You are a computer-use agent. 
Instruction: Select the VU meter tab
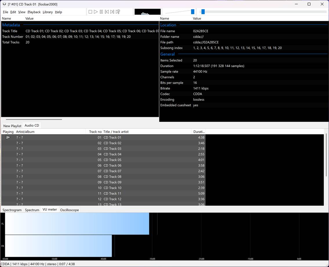pyautogui.click(x=50, y=209)
